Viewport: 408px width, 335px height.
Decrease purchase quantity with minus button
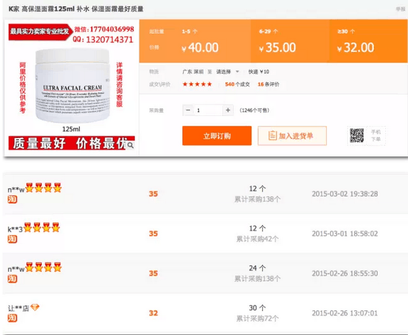[x=188, y=110]
